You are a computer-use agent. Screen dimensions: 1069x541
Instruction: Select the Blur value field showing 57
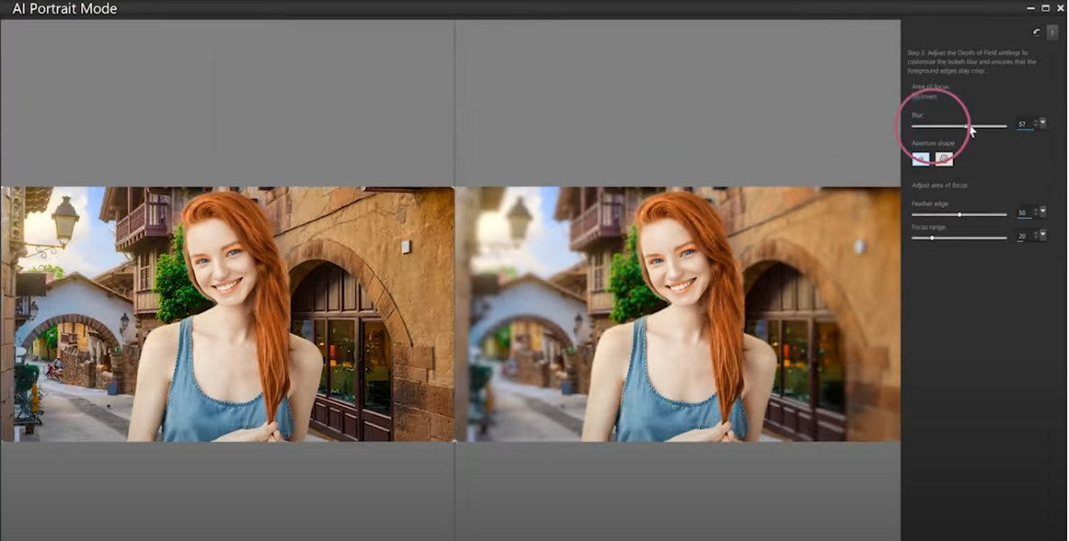[x=1021, y=123]
